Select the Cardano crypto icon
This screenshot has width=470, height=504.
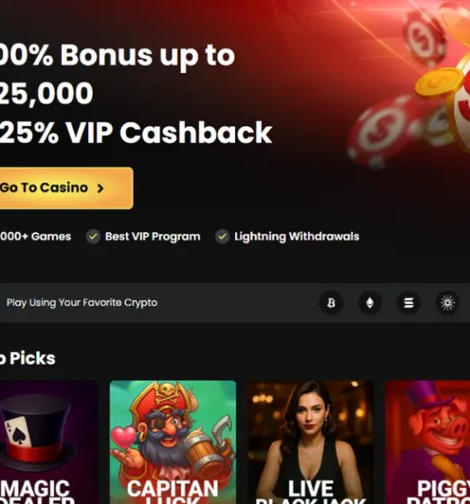click(447, 302)
